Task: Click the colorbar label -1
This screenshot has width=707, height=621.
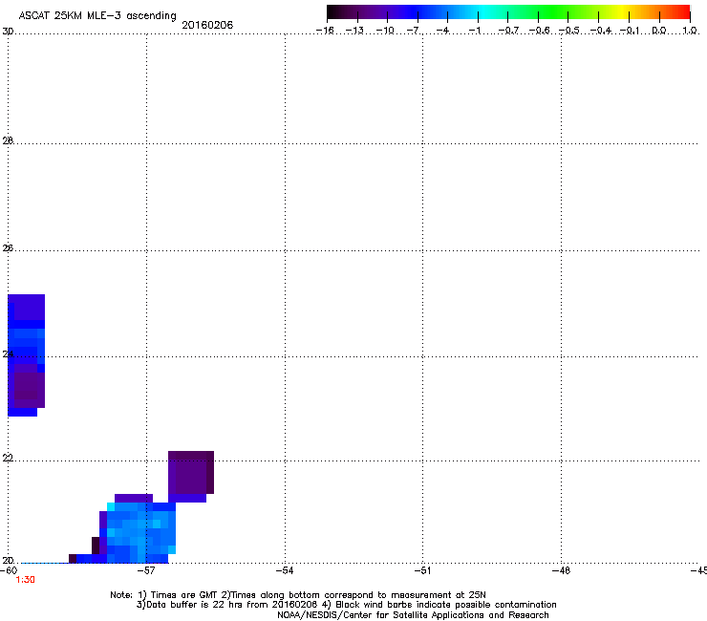Action: tap(474, 31)
